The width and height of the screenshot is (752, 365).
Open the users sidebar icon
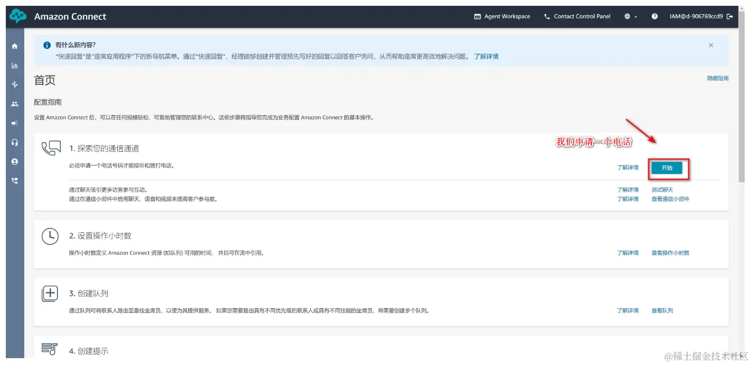(14, 104)
